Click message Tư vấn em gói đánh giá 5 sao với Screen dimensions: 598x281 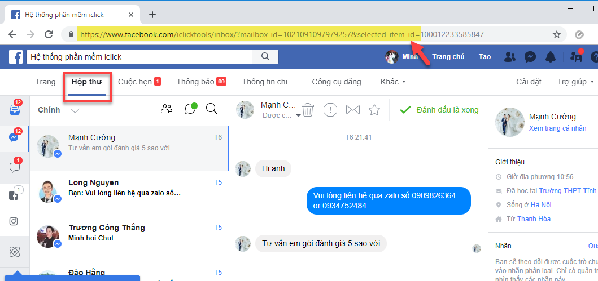pyautogui.click(x=321, y=244)
